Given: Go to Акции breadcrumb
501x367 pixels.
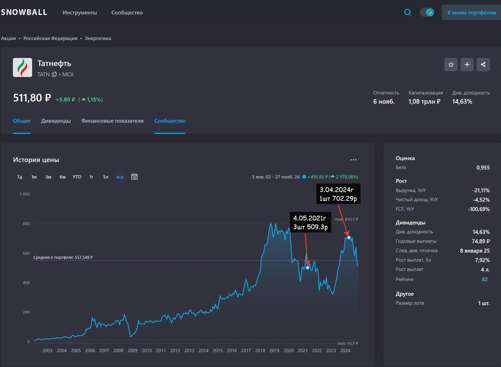Looking at the screenshot, I should 8,38.
